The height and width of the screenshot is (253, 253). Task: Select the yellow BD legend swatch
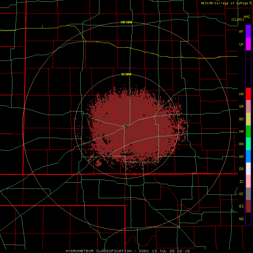[x=248, y=119]
